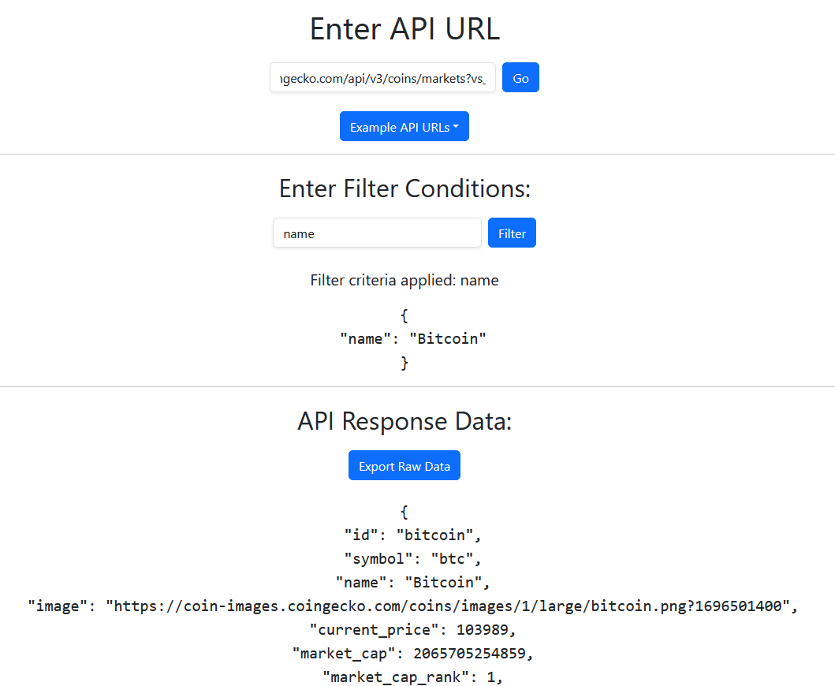The height and width of the screenshot is (686, 835).
Task: Click the 'Filter criteria applied: name' text
Action: pos(404,280)
